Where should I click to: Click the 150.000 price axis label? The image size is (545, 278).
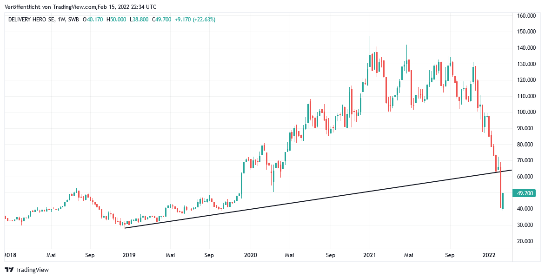[525, 32]
